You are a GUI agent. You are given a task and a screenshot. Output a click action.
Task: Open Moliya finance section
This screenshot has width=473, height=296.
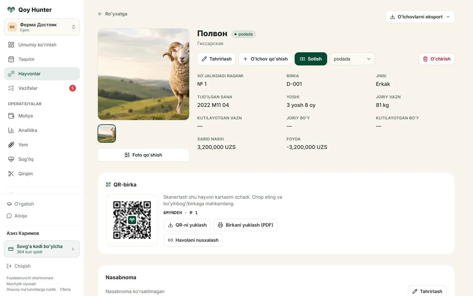pos(42,116)
